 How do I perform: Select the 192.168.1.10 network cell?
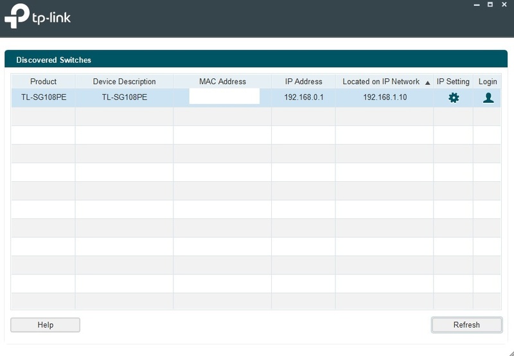[384, 98]
